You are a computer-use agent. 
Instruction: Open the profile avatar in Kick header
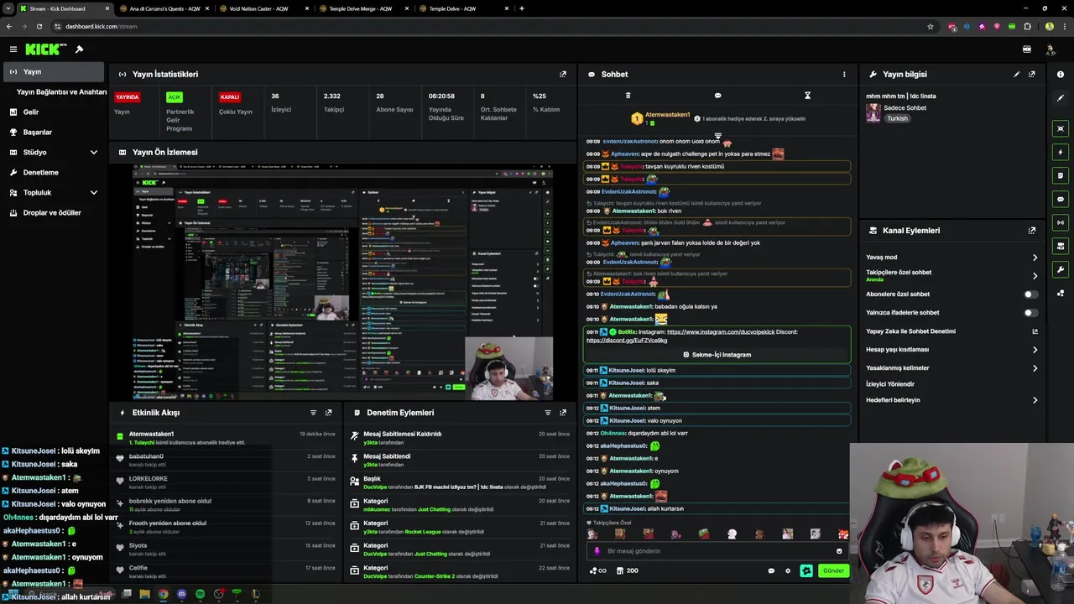(x=1050, y=49)
